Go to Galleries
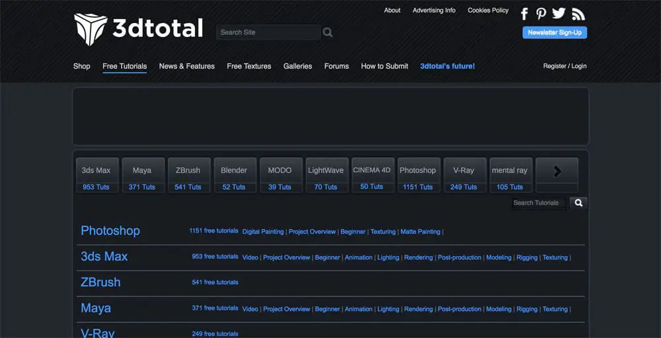This screenshot has height=338, width=661. (297, 66)
